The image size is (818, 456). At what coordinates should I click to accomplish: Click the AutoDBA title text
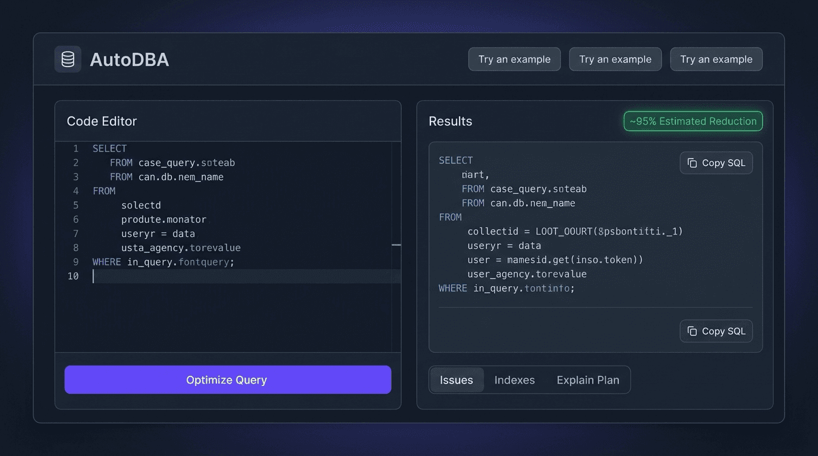[x=129, y=59]
